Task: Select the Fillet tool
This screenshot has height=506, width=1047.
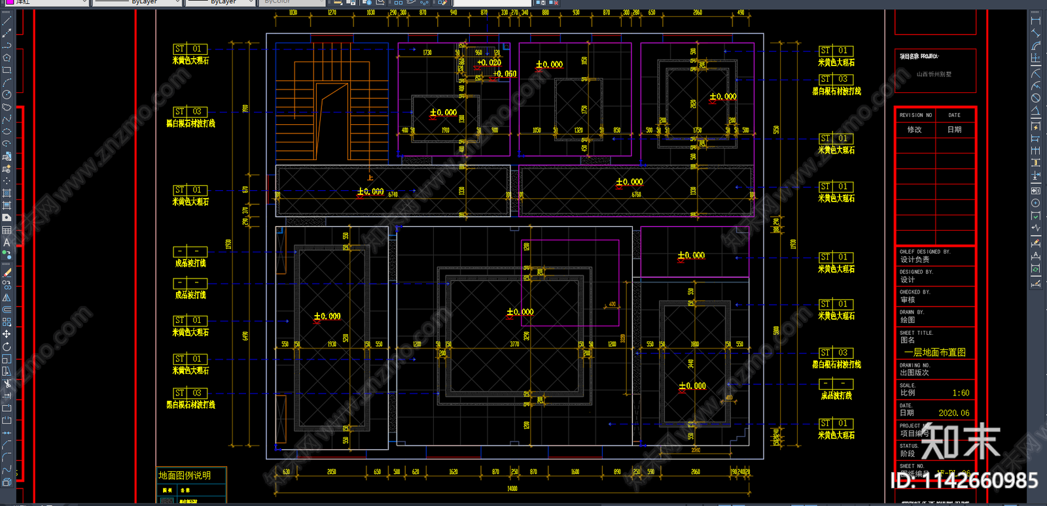Action: tap(7, 458)
